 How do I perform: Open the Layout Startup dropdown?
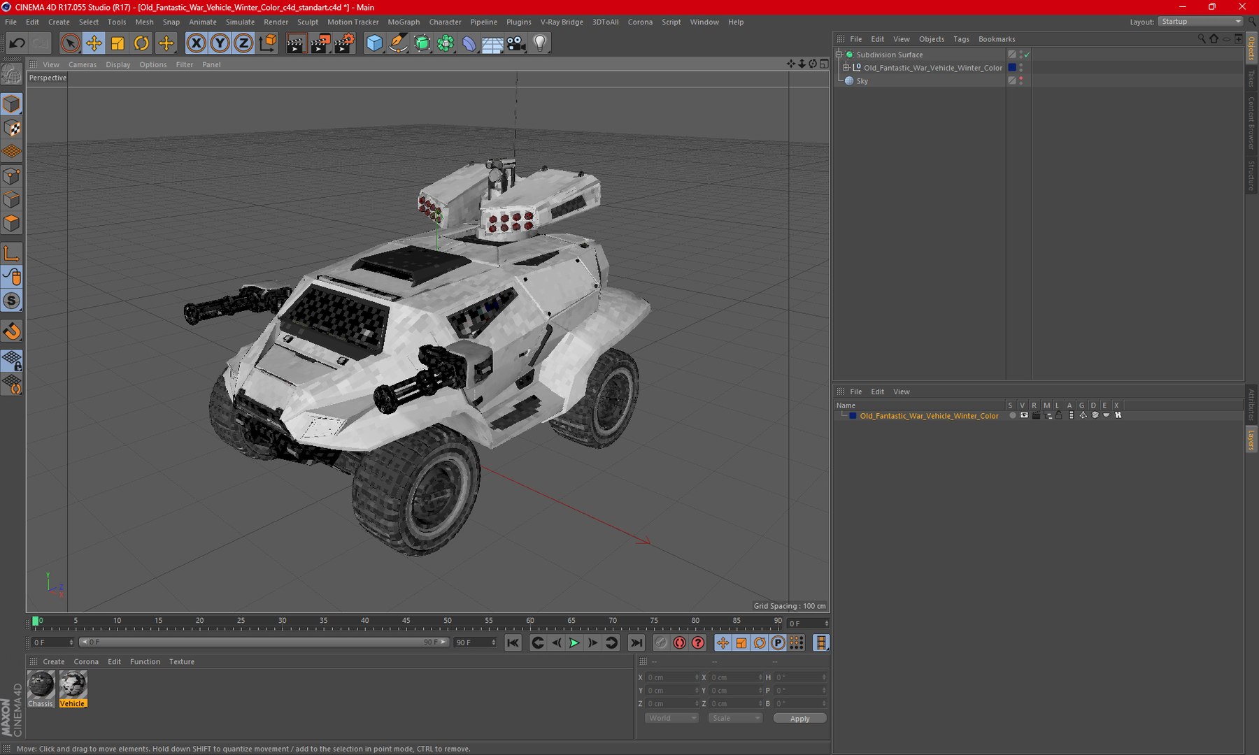point(1200,22)
